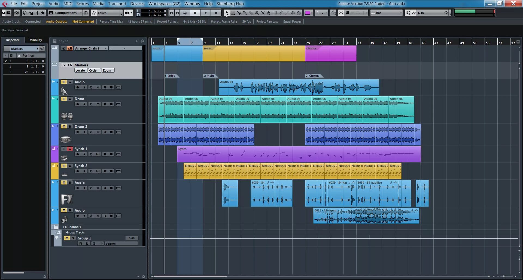The height and width of the screenshot is (280, 523).
Task: Click the Play transport button
Action: (x=206, y=13)
